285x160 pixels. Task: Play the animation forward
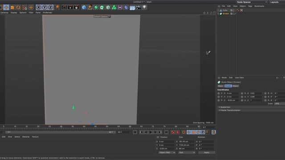pyautogui.click(x=151, y=132)
